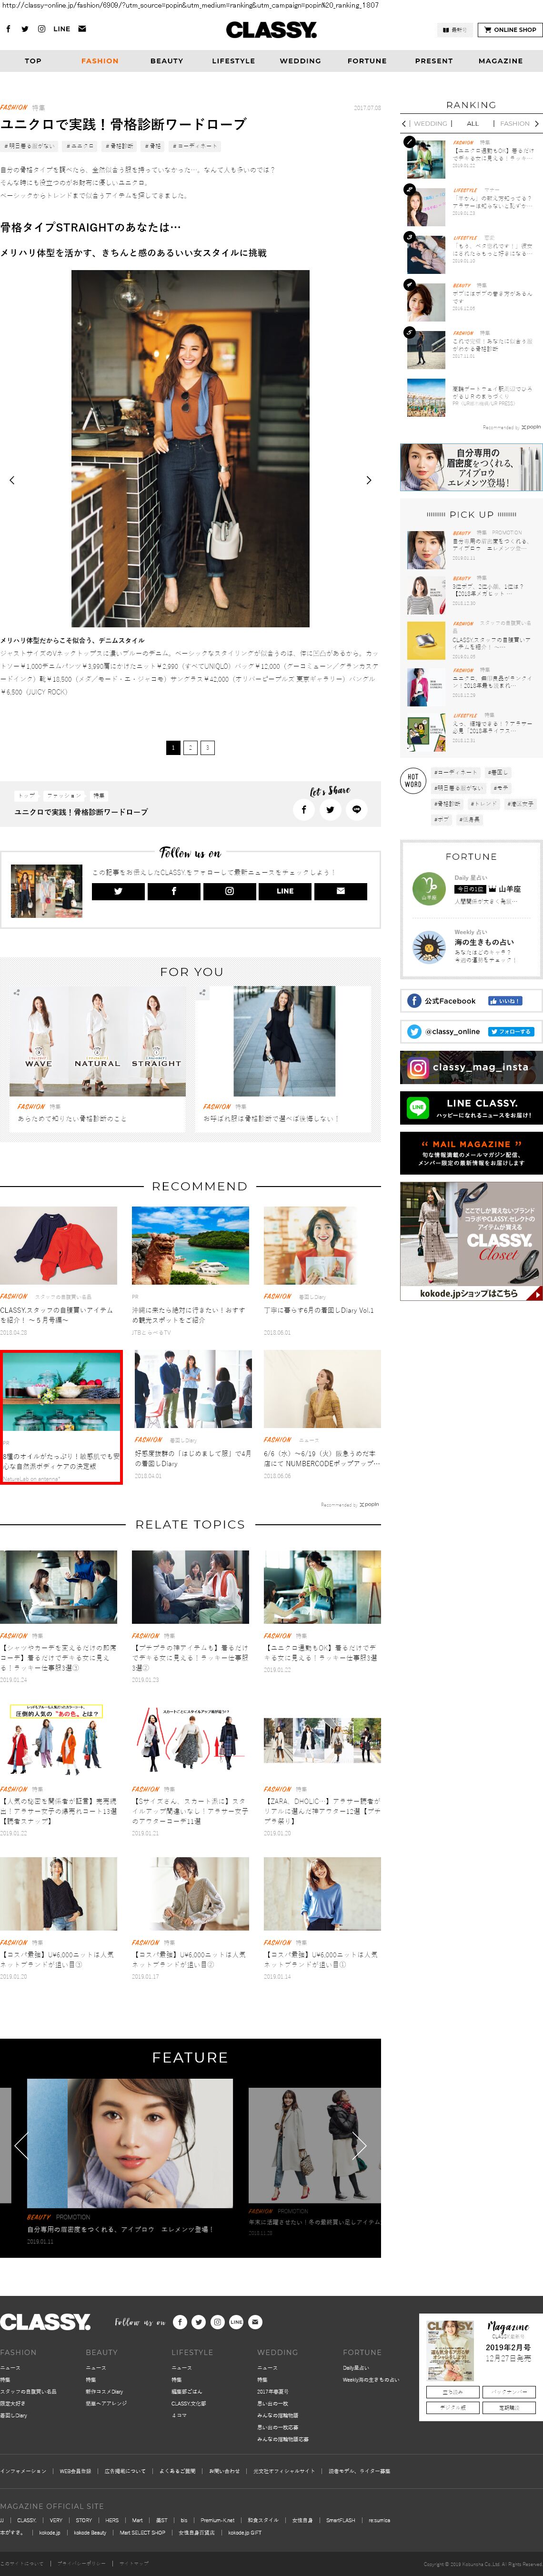
Task: Click the Facebook いいね! like button
Action: (505, 1001)
